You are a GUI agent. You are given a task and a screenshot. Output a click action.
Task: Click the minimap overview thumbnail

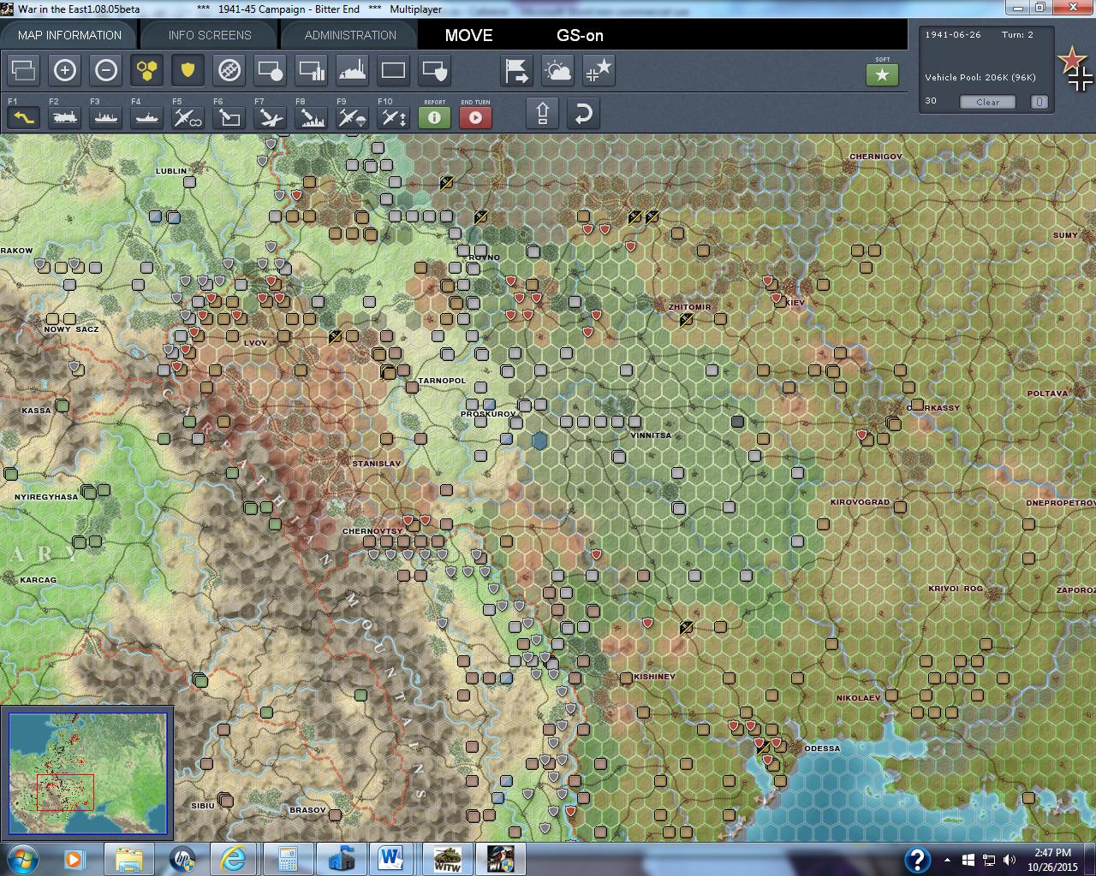pos(87,773)
